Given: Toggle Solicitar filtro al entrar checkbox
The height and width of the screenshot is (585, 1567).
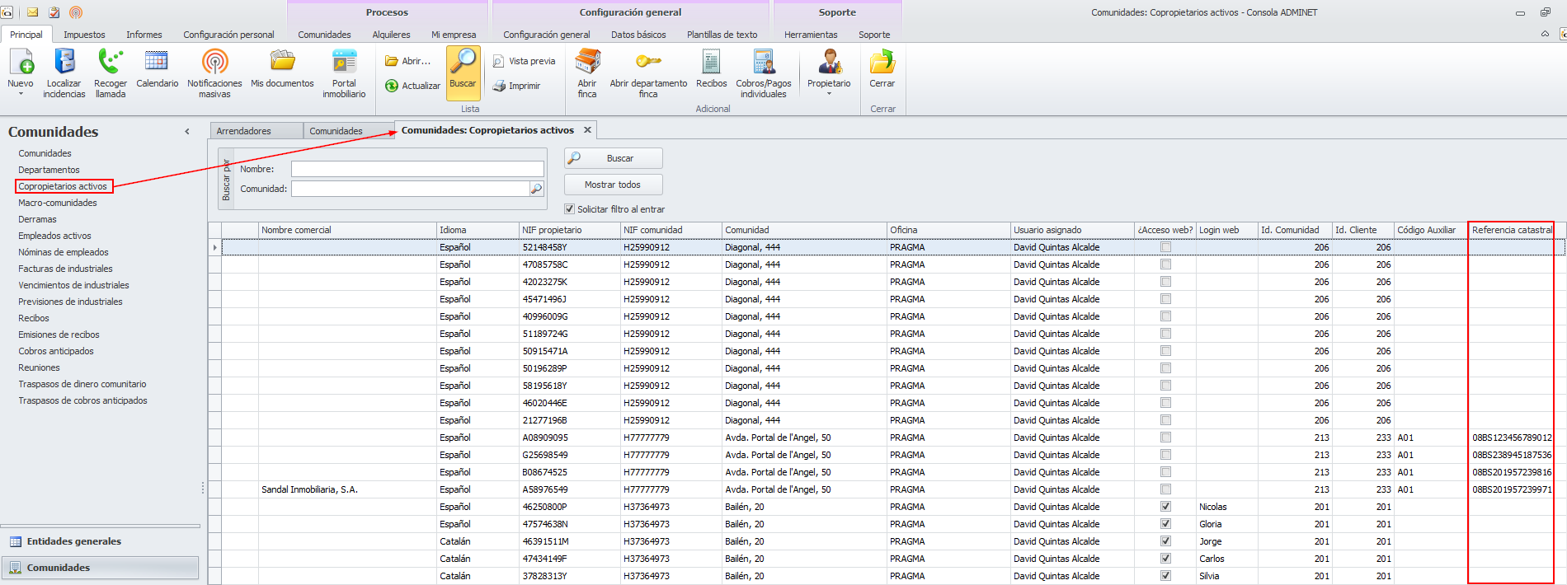Looking at the screenshot, I should click(x=570, y=209).
